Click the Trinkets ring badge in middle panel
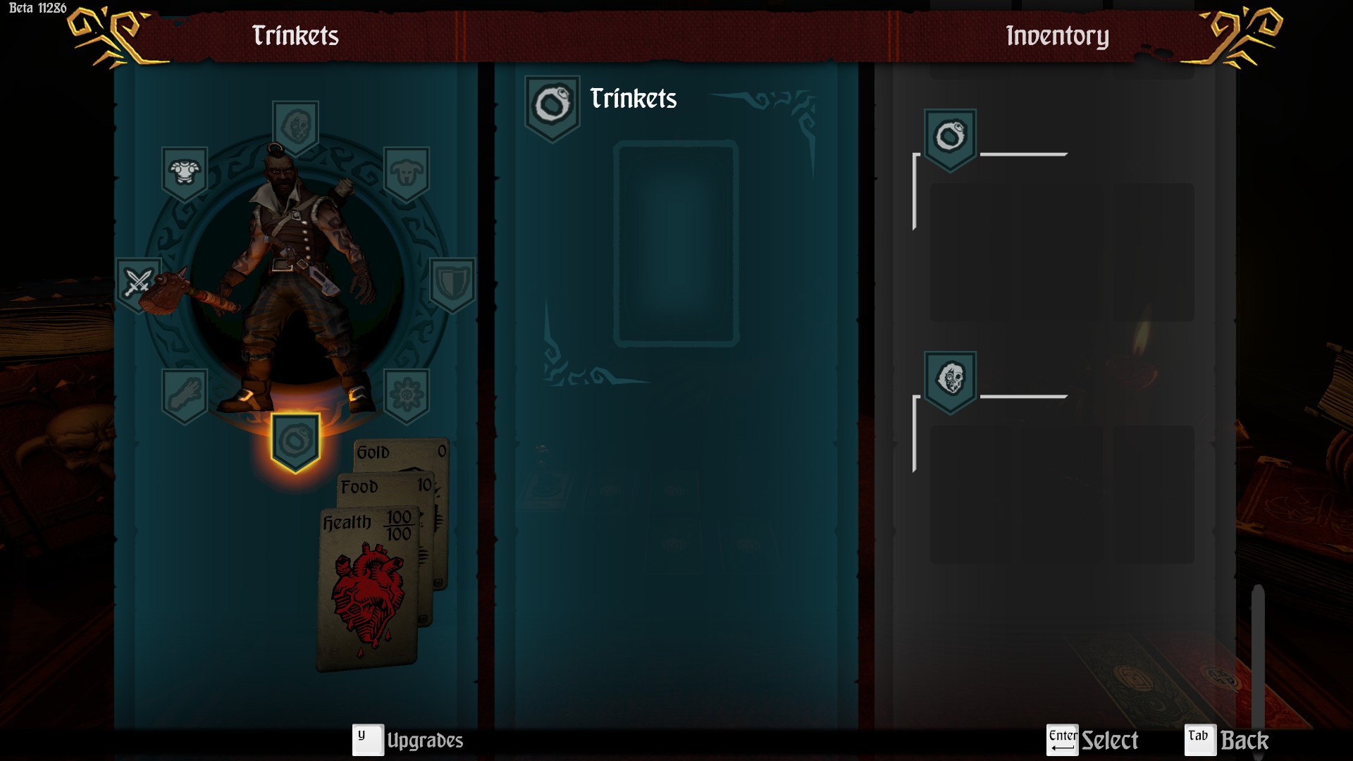 click(x=552, y=108)
